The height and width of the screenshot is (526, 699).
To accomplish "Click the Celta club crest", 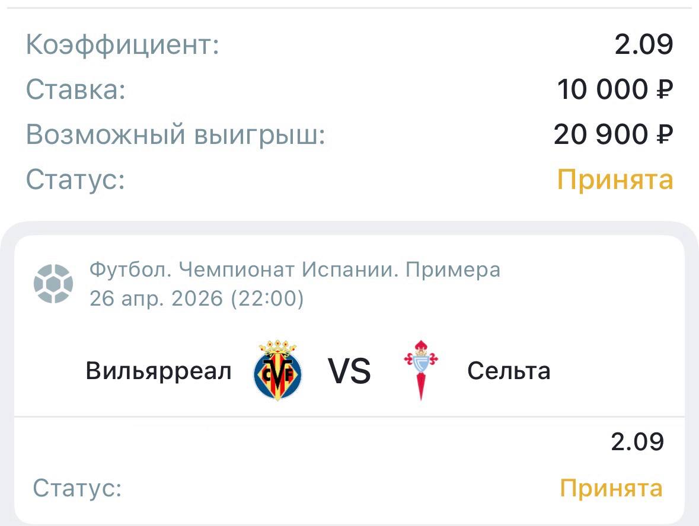I will (x=420, y=370).
